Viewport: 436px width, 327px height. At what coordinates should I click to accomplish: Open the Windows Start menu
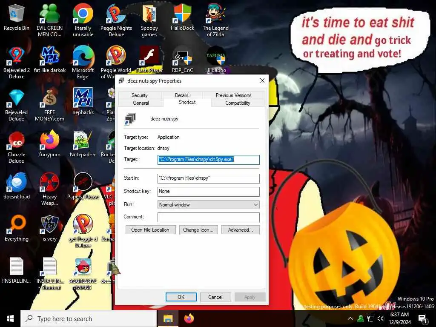pyautogui.click(x=10, y=318)
